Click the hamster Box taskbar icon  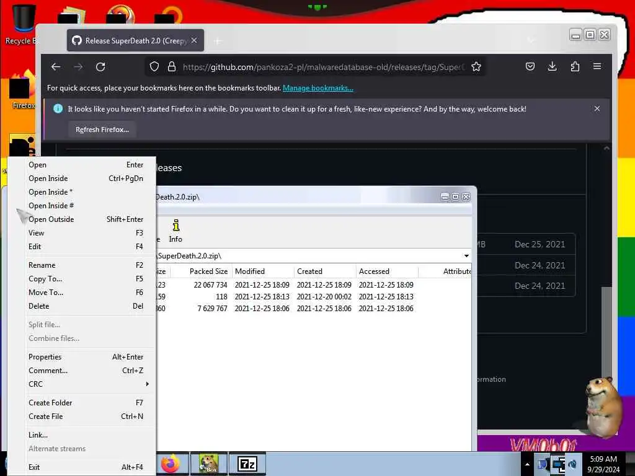[x=208, y=464]
